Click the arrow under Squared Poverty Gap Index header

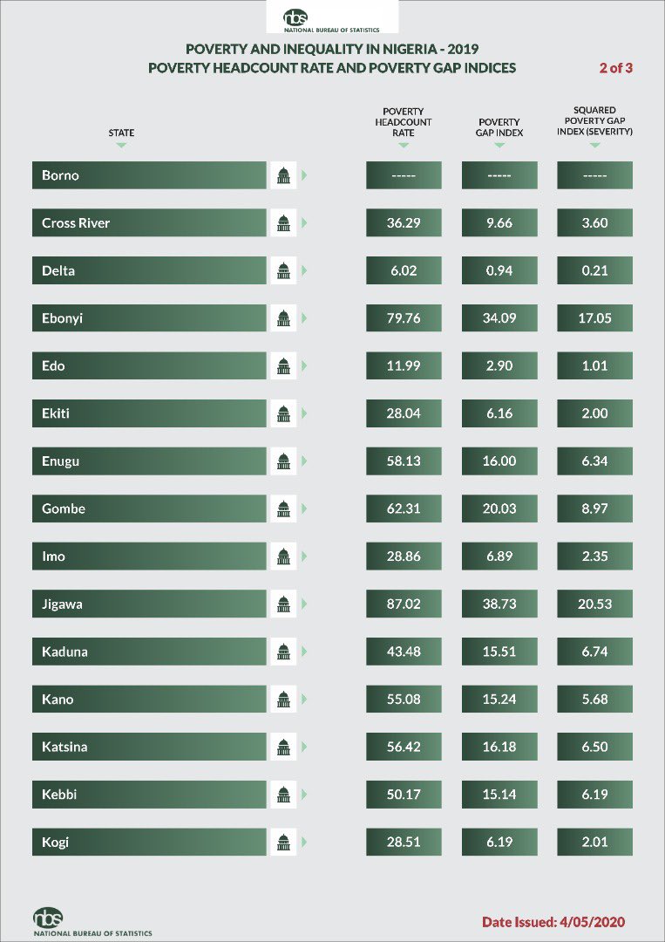594,146
